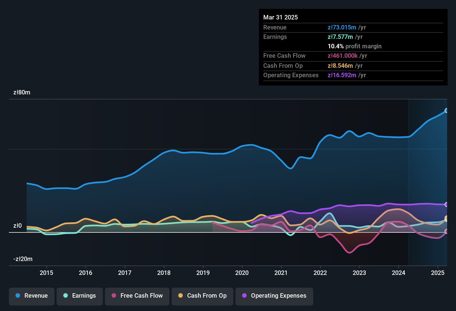This screenshot has width=456, height=311.
Task: Select the purple Operating Expenses dot icon
Action: [244, 295]
